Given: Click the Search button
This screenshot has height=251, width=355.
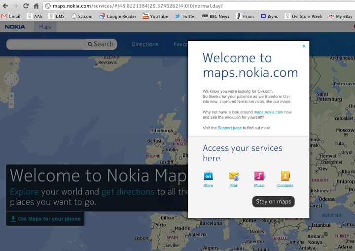Looking at the screenshot, I should point(101,44).
